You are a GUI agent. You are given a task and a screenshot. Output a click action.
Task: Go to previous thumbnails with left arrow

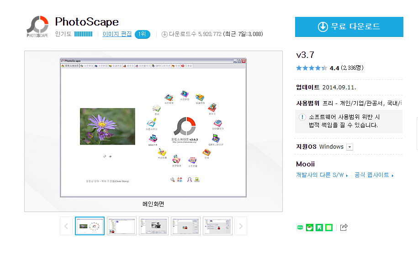66,226
